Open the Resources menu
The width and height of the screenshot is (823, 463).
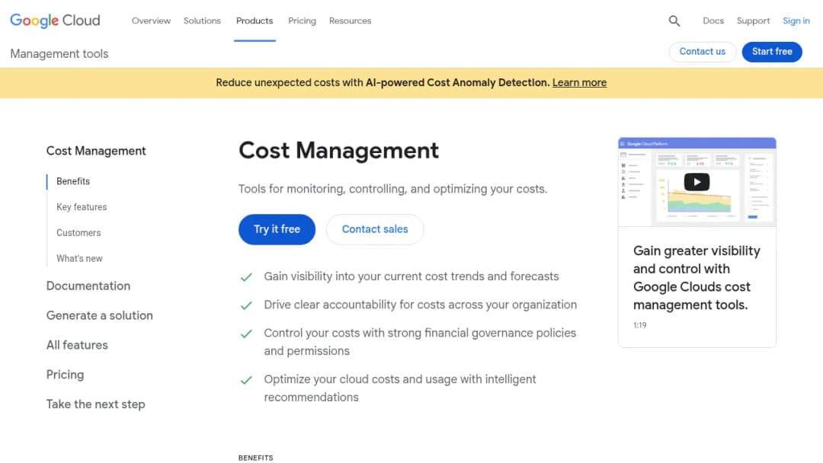(350, 21)
